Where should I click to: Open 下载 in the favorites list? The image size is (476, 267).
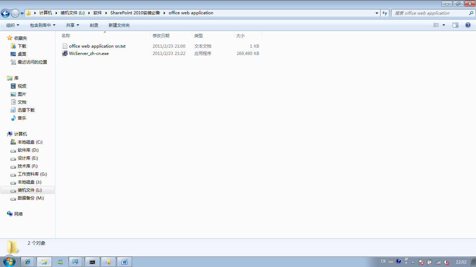tap(22, 46)
